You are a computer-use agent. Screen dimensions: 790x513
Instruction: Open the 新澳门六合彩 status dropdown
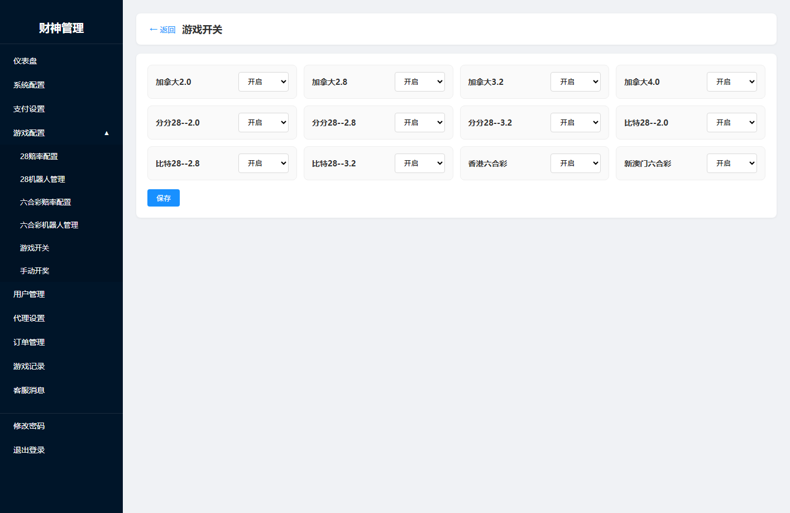[x=732, y=163]
